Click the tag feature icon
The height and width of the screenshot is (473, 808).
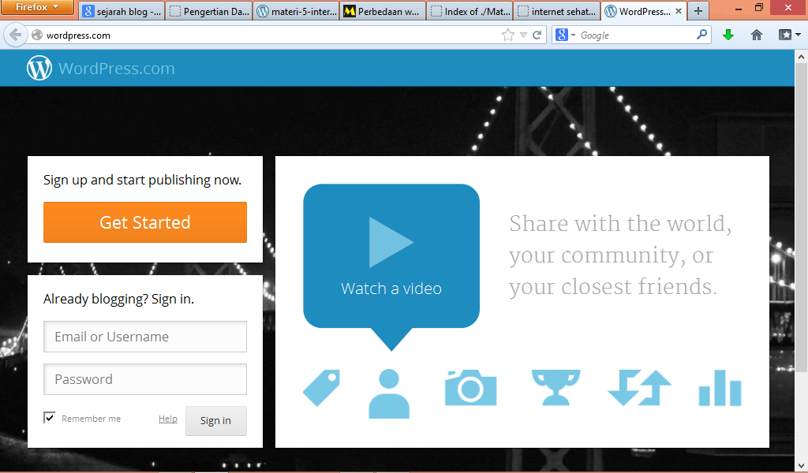point(322,388)
